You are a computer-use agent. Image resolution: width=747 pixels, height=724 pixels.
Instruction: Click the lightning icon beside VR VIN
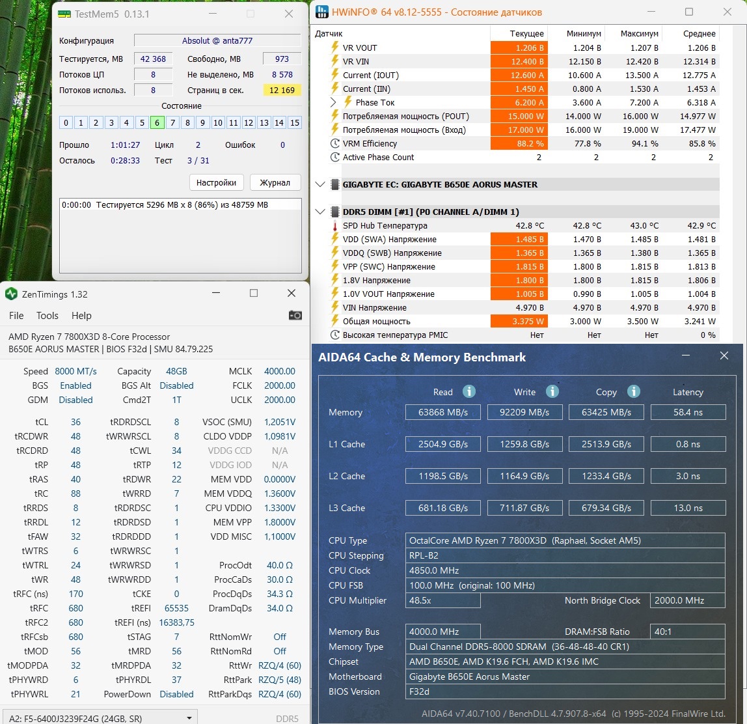335,61
